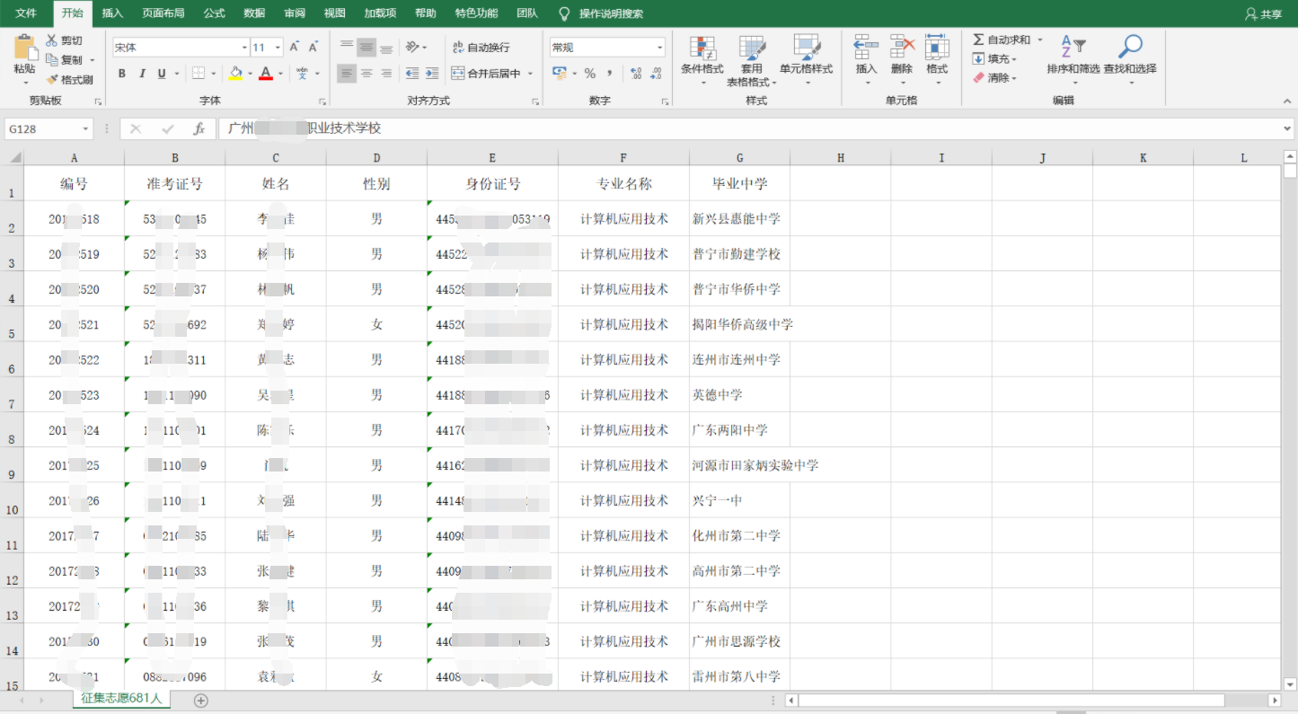Click the 征集志愿681人 sheet tab
The width and height of the screenshot is (1298, 714).
pos(121,699)
